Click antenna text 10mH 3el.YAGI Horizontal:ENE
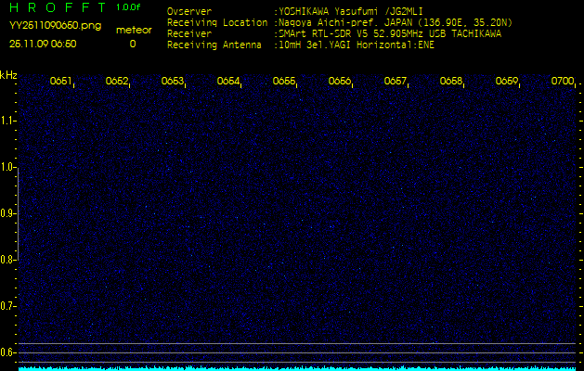Screen dimensions: 584x371 pos(357,45)
